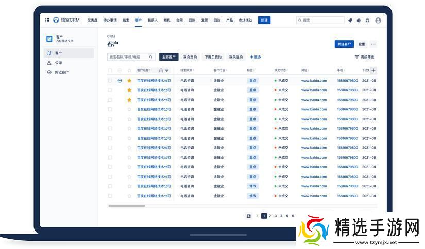The height and width of the screenshot is (249, 425).
Task: Click the 悟空CRM logo
Action: click(x=66, y=20)
